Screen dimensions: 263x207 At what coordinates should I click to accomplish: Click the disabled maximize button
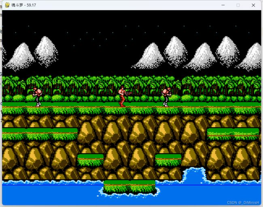238,5
